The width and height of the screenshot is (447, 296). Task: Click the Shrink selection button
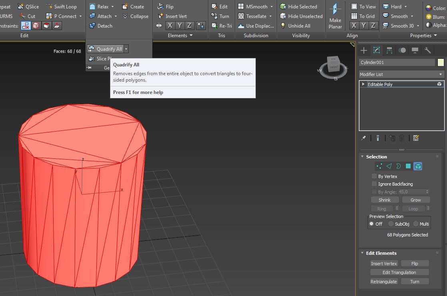pos(385,200)
